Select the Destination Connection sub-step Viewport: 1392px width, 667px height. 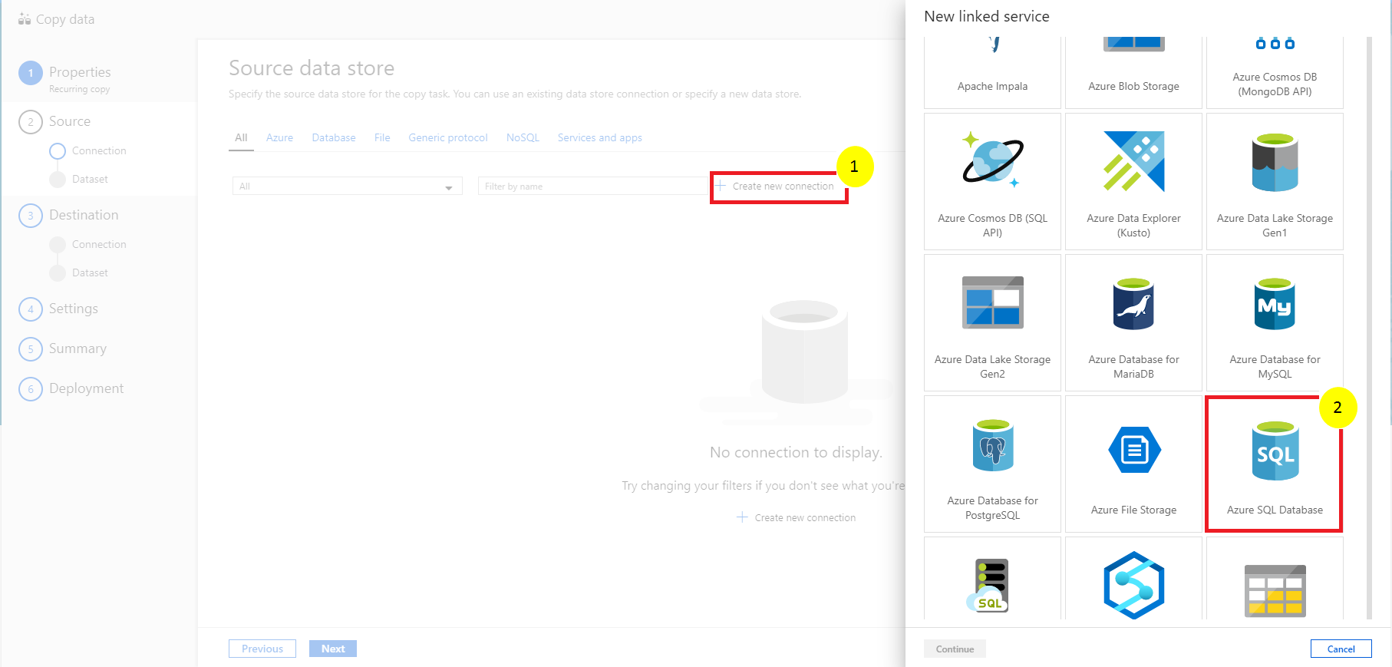tap(87, 244)
